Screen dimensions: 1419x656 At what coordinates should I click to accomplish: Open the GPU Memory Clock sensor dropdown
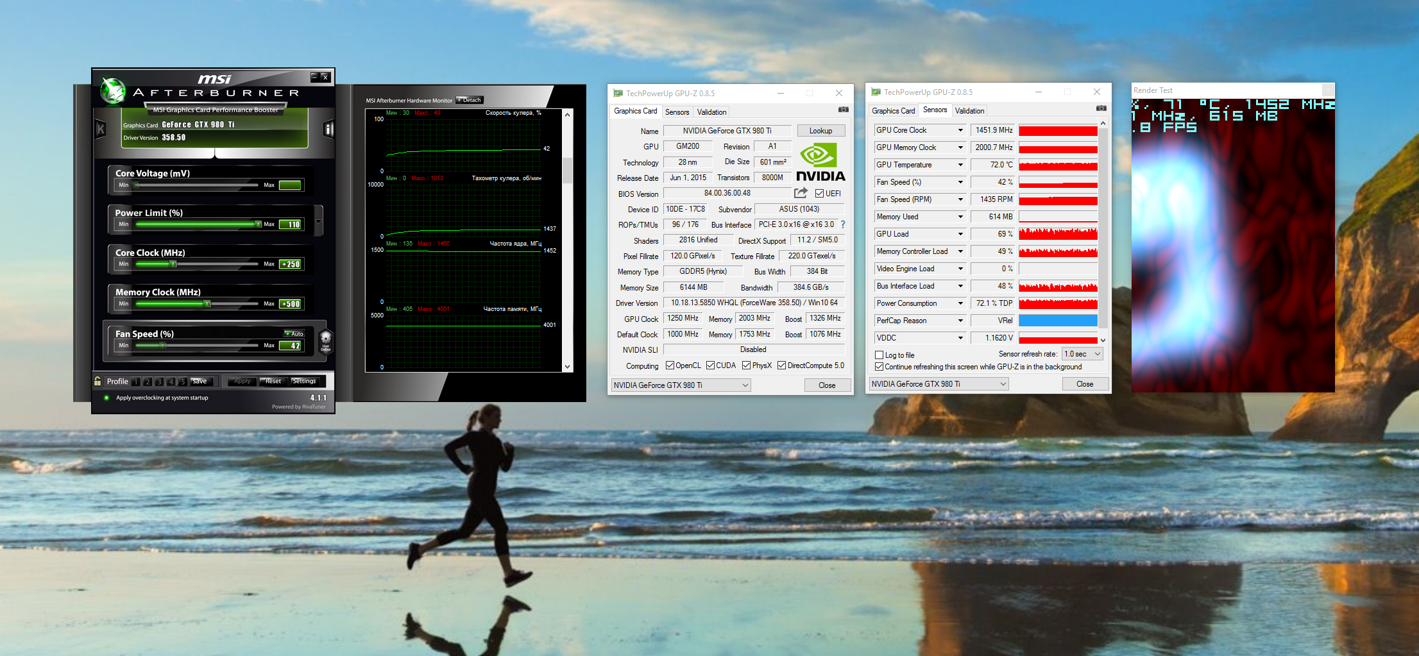point(960,147)
